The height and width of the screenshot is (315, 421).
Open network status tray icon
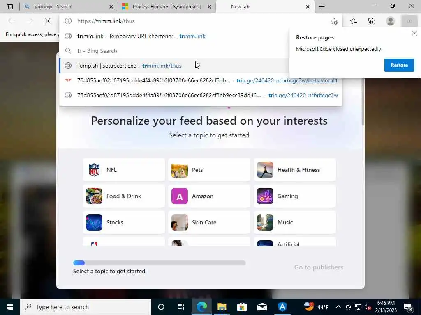point(358,307)
